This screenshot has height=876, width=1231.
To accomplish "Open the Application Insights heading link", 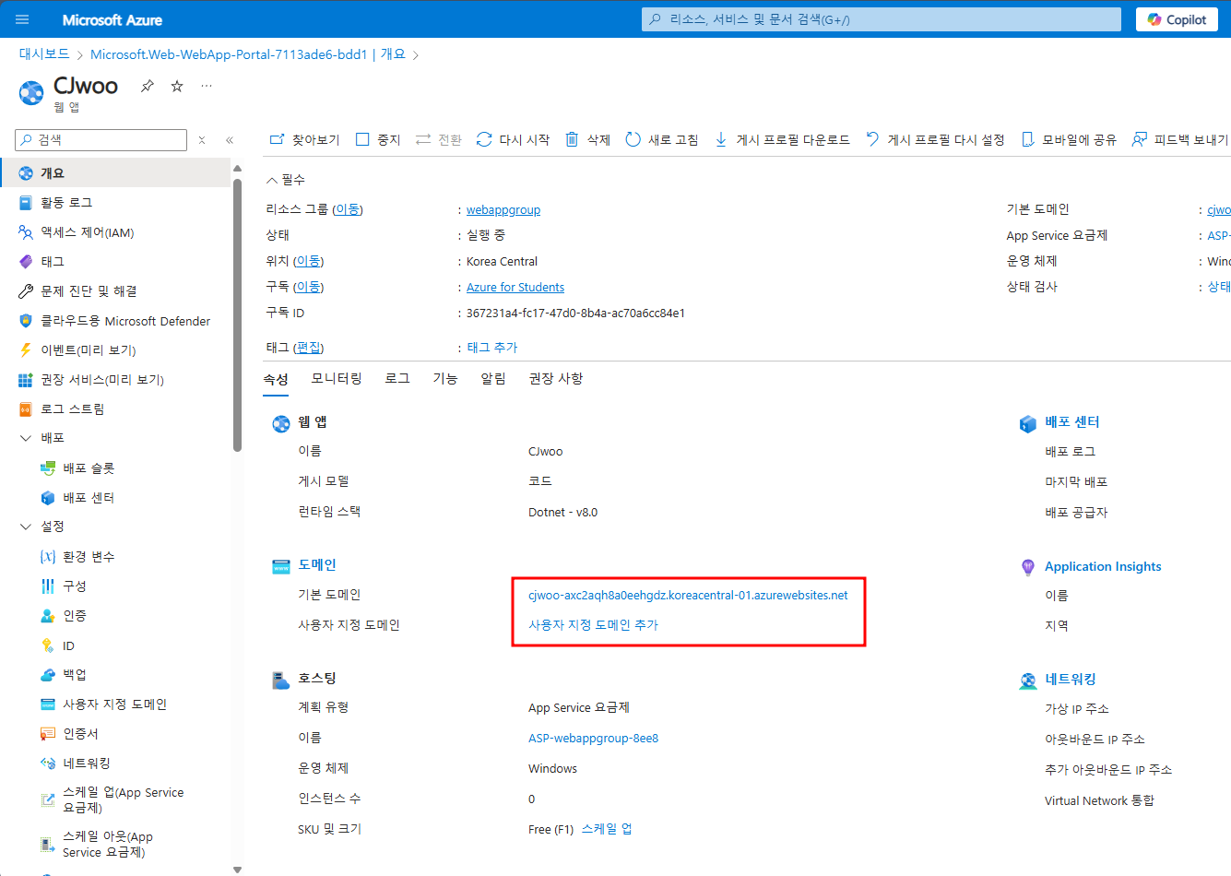I will [1103, 567].
